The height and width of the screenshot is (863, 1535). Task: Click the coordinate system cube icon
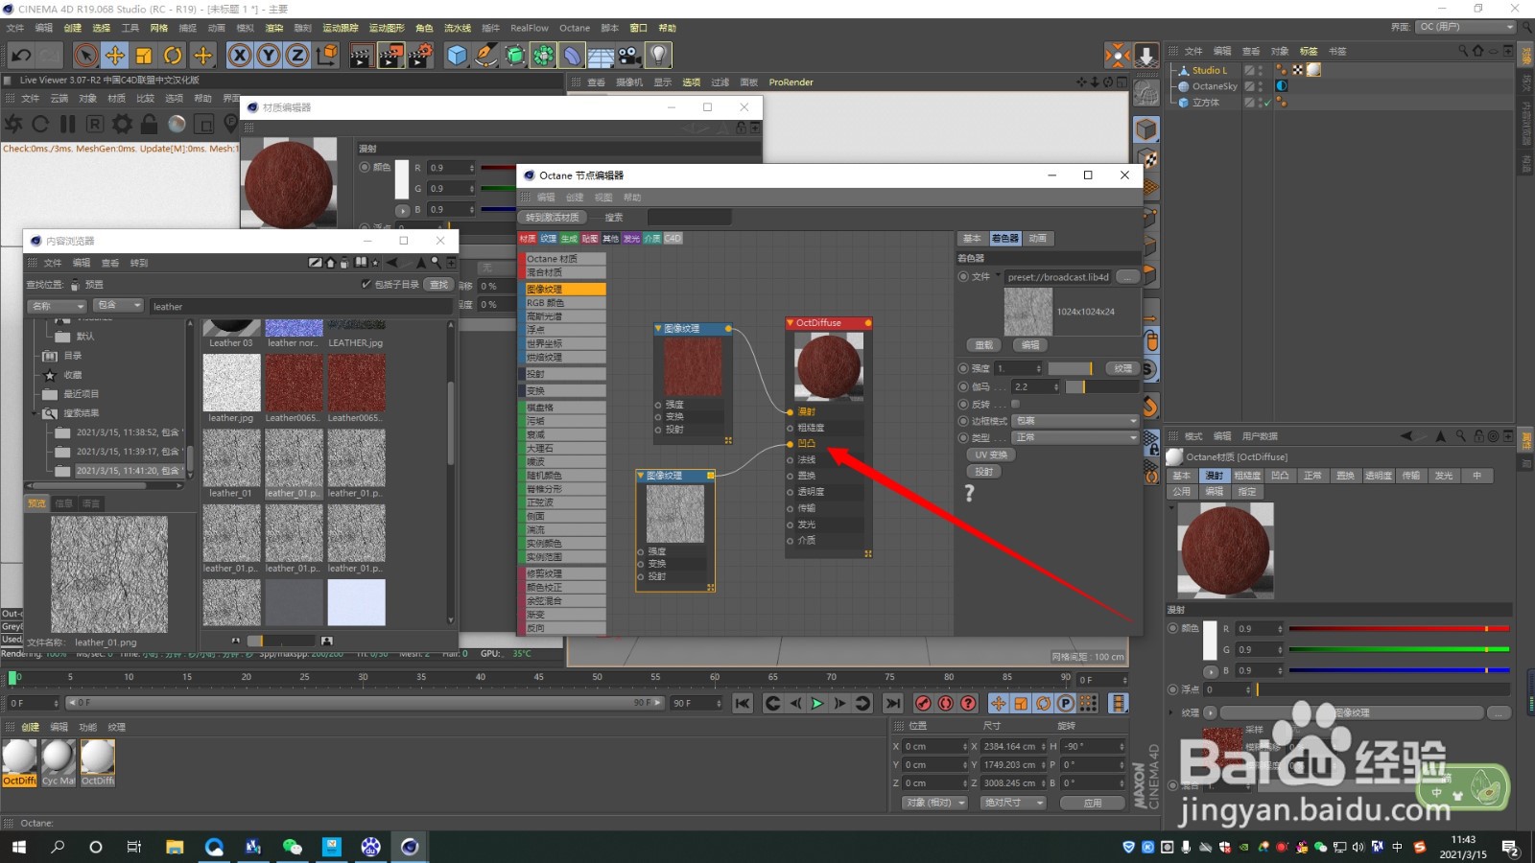pyautogui.click(x=327, y=55)
